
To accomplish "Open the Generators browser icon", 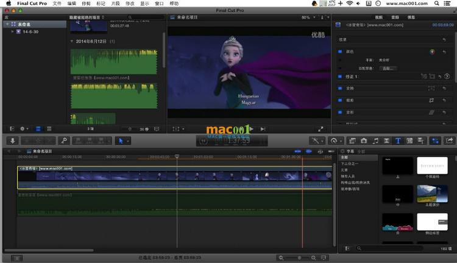I will tap(409, 141).
